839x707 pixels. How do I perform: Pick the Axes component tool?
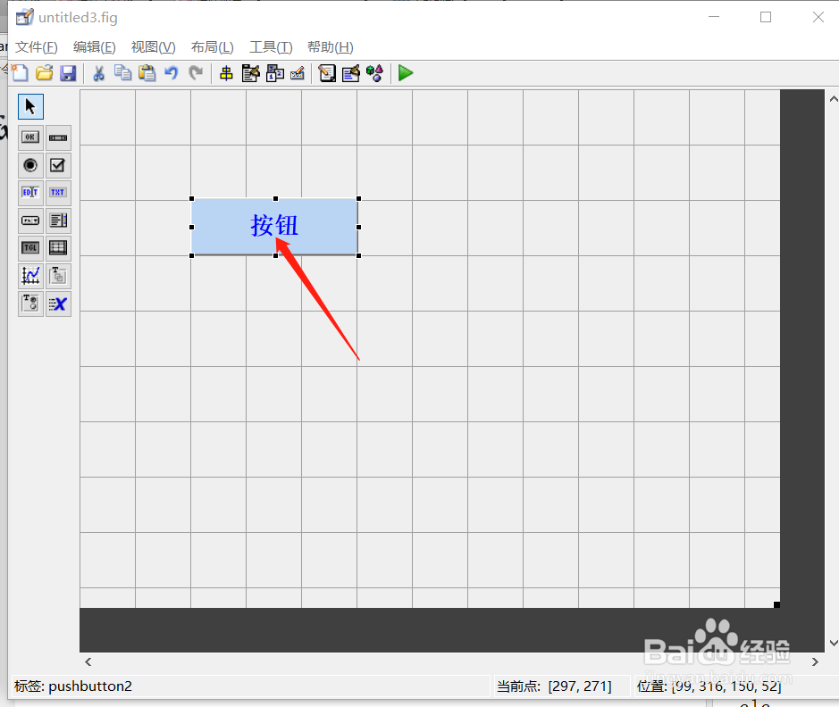point(30,276)
